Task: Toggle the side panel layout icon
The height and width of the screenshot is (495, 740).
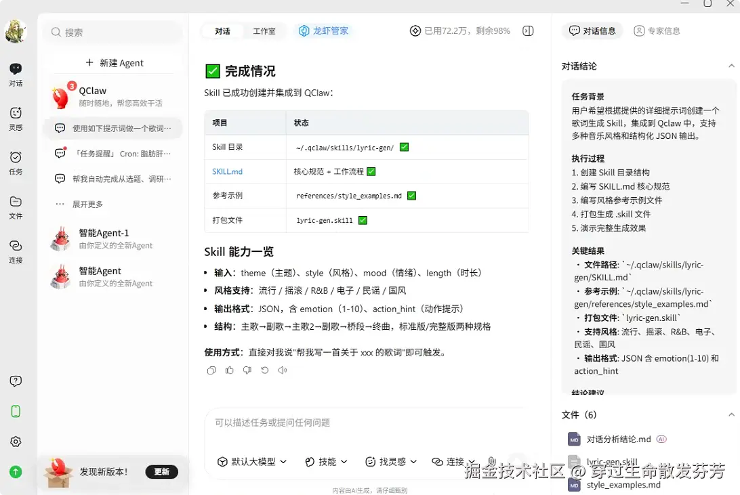Action: click(x=528, y=31)
